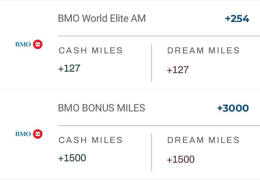Click the BMO logo beside BONUS MILES

coord(29,134)
